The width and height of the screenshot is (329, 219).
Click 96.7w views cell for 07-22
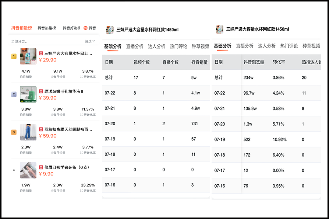pyautogui.click(x=249, y=93)
